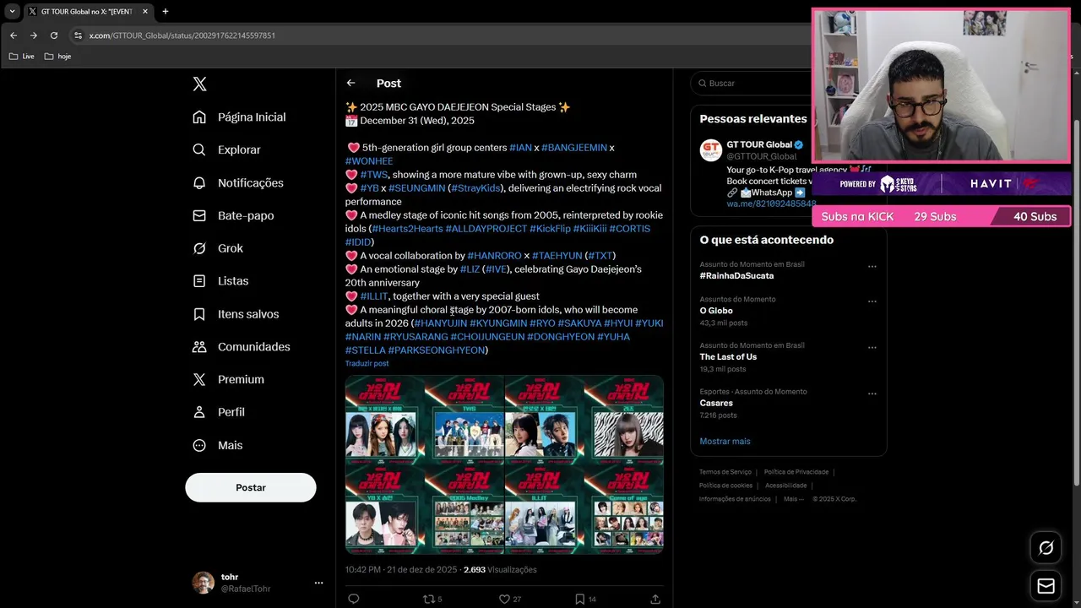Viewport: 1081px width, 608px height.
Task: Open more options for O Globo trend
Action: coord(872,301)
